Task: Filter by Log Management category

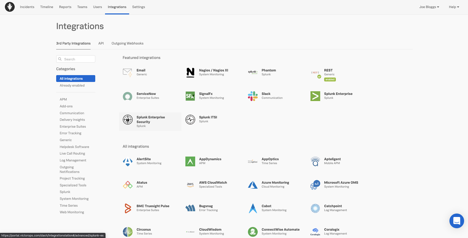Action: [x=73, y=160]
